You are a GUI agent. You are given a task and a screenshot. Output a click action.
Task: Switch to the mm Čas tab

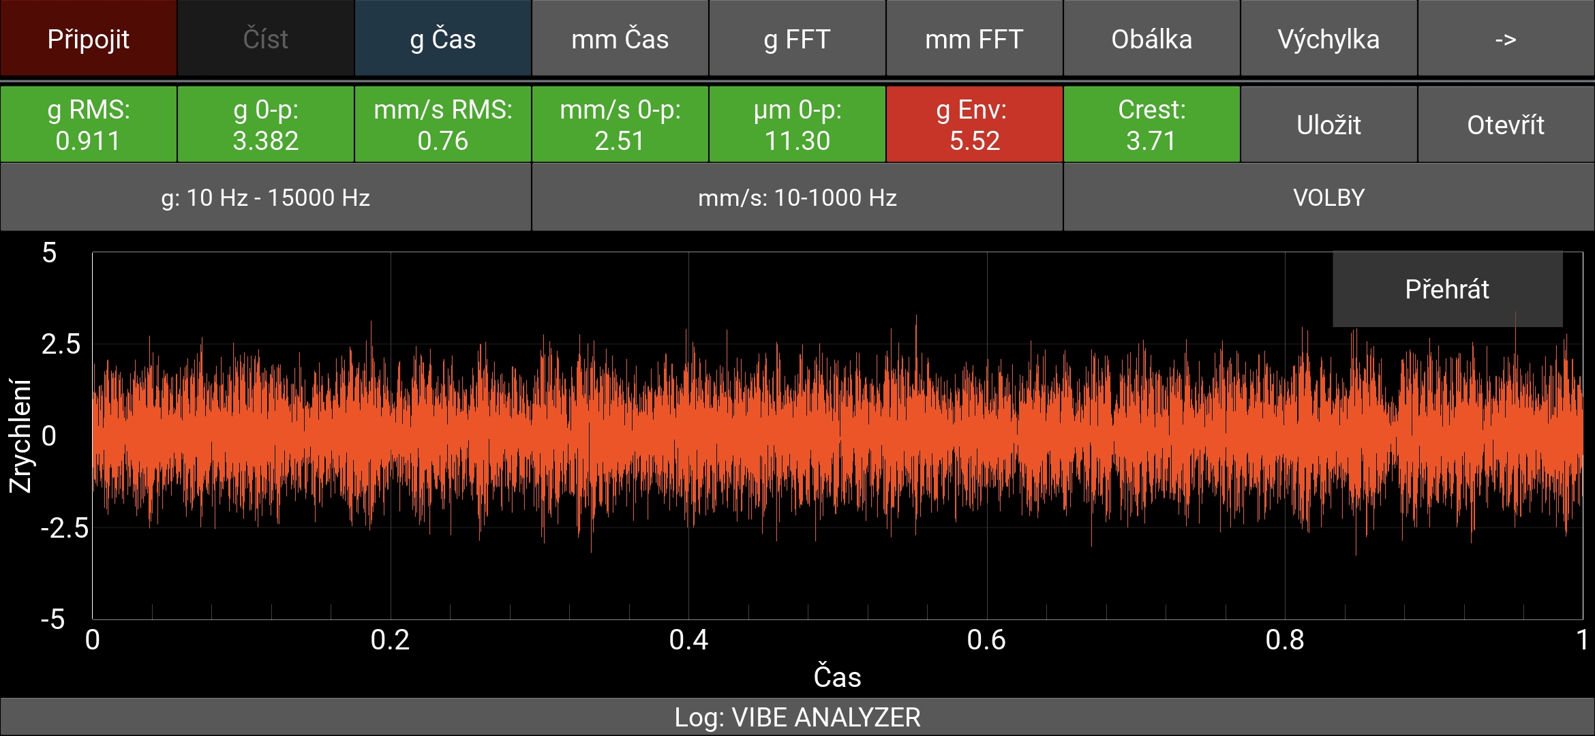tap(620, 39)
